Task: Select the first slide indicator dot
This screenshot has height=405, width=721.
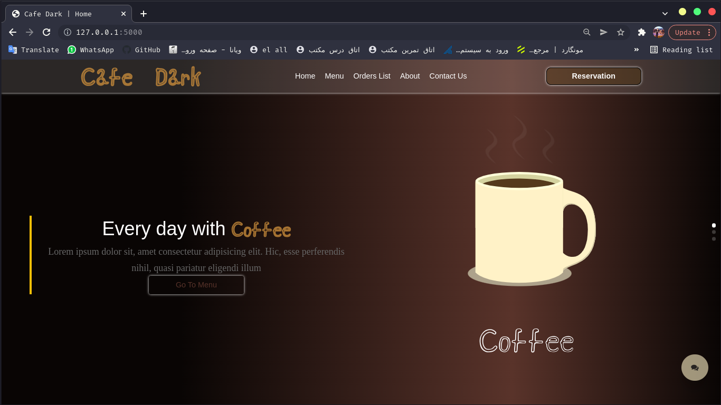Action: 714,225
